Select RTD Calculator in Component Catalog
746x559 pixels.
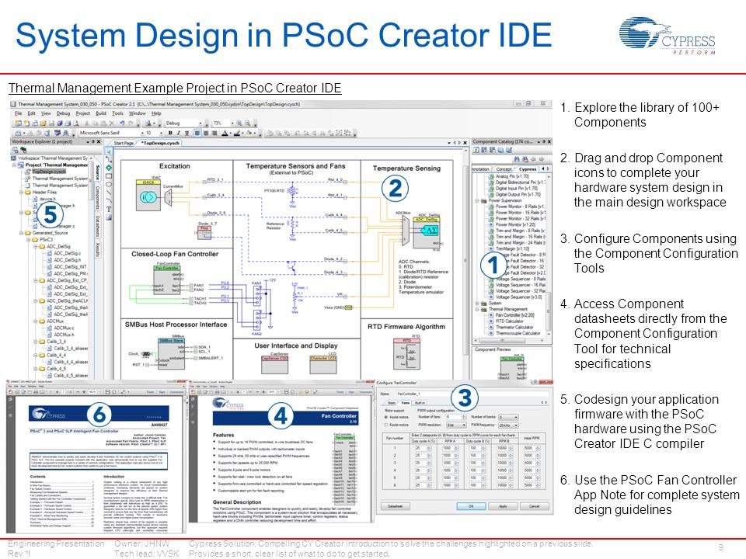click(x=510, y=321)
